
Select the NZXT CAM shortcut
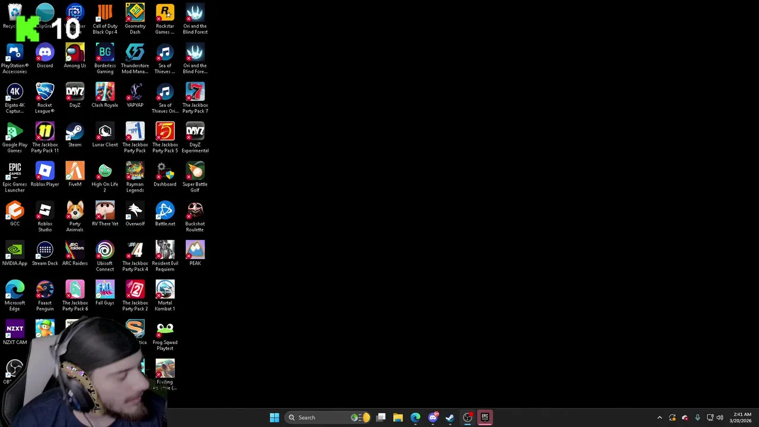(15, 333)
